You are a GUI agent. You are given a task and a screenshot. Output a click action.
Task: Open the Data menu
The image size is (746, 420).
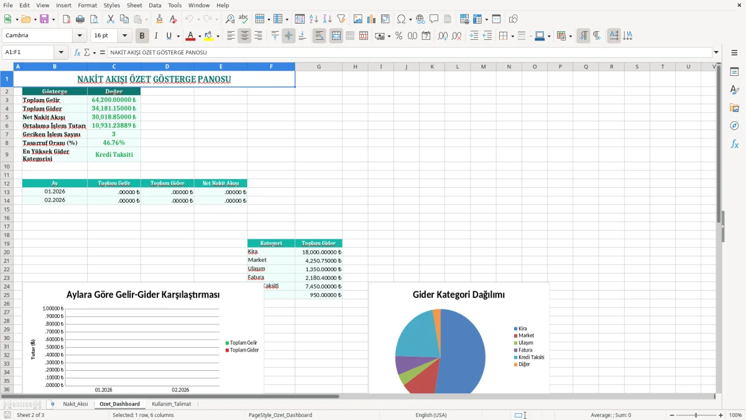[x=155, y=5]
